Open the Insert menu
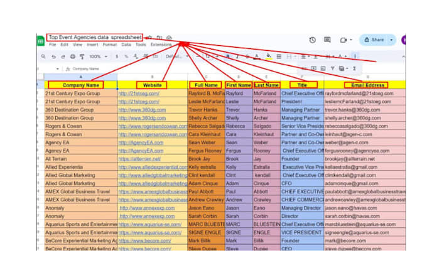This screenshot has width=427, height=258. pyautogui.click(x=92, y=45)
